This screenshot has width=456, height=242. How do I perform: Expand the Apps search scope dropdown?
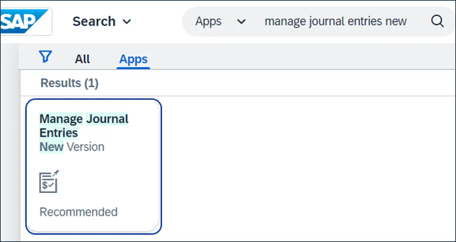tap(220, 22)
